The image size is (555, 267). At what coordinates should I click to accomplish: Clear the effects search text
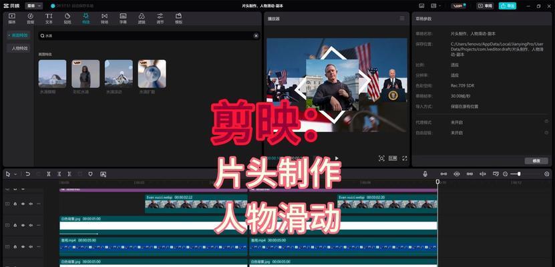tap(256, 36)
